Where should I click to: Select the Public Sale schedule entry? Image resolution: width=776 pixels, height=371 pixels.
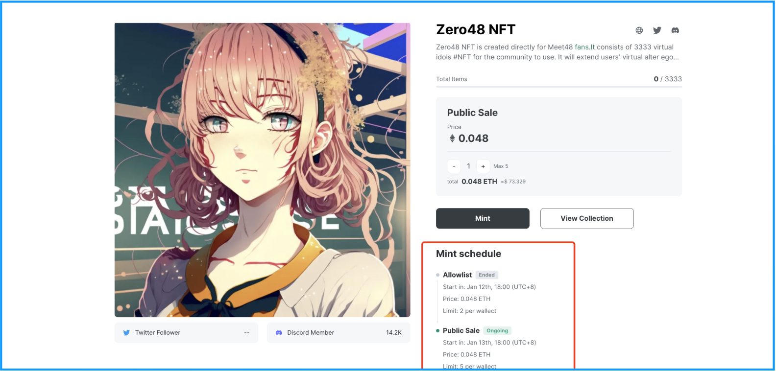(490, 348)
